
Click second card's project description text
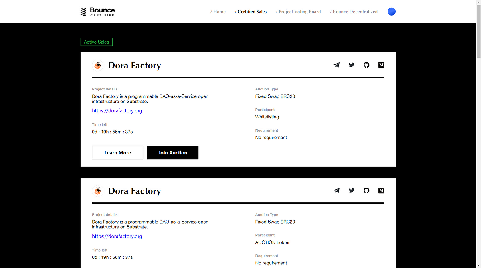point(150,224)
